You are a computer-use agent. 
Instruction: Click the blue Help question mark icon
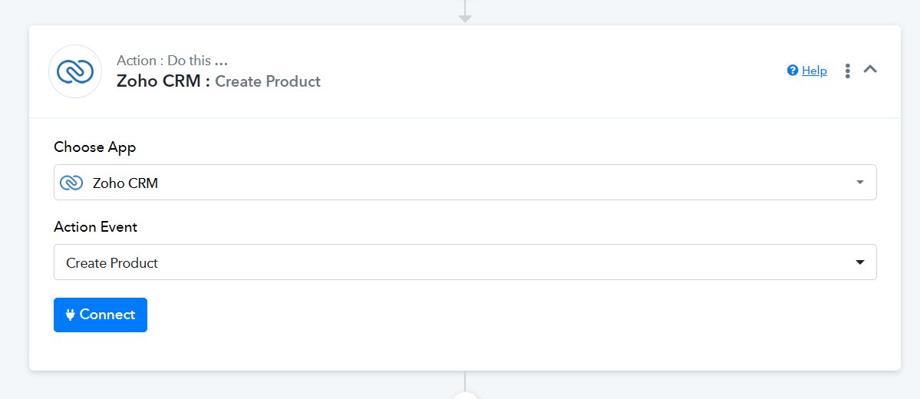coord(793,71)
